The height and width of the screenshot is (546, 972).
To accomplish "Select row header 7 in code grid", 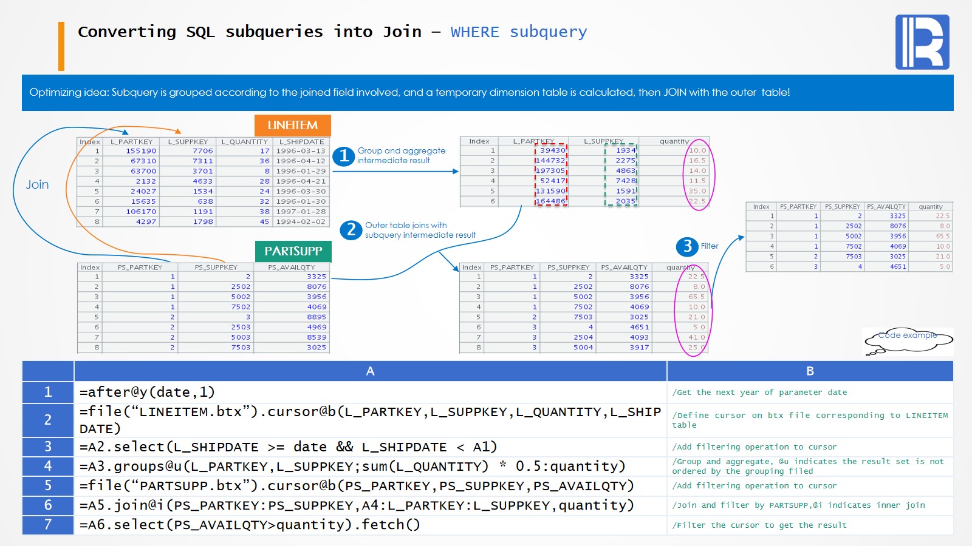I will click(48, 525).
